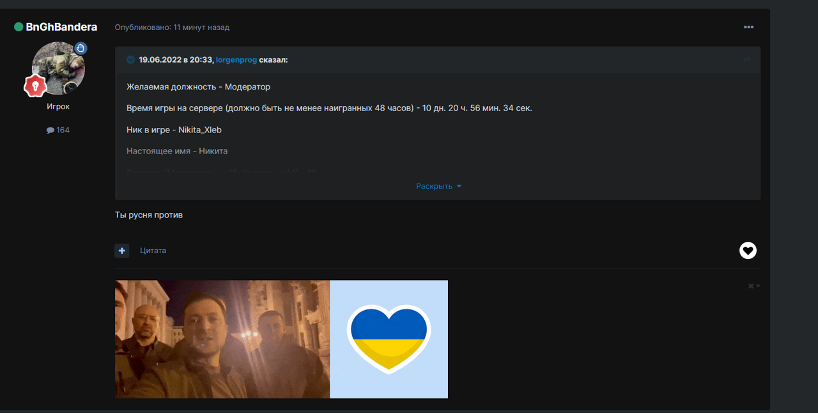818x413 pixels.
Task: Click the plus multi-quote button
Action: (x=122, y=251)
